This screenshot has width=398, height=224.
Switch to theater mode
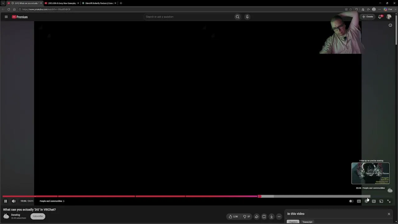click(374, 201)
